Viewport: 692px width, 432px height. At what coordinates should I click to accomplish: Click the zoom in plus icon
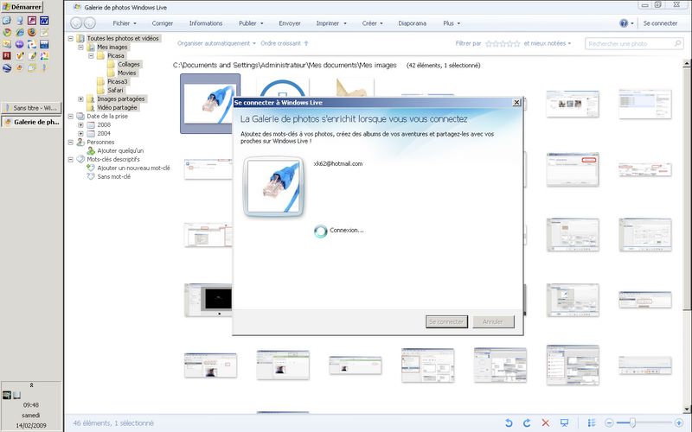click(x=679, y=423)
